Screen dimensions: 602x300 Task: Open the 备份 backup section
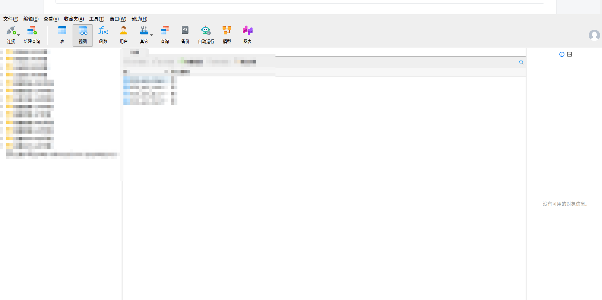coord(185,35)
